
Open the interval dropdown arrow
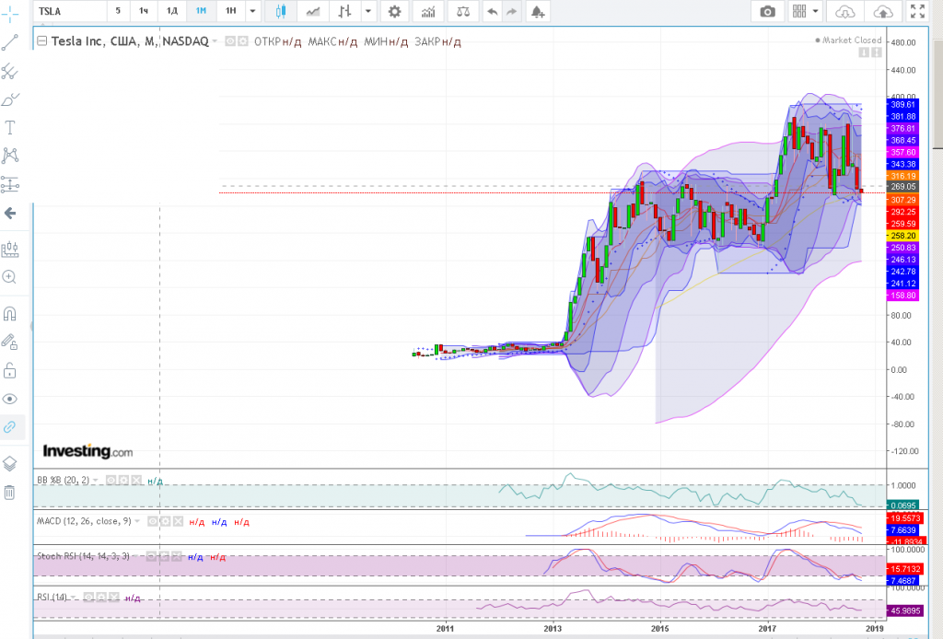tap(253, 11)
